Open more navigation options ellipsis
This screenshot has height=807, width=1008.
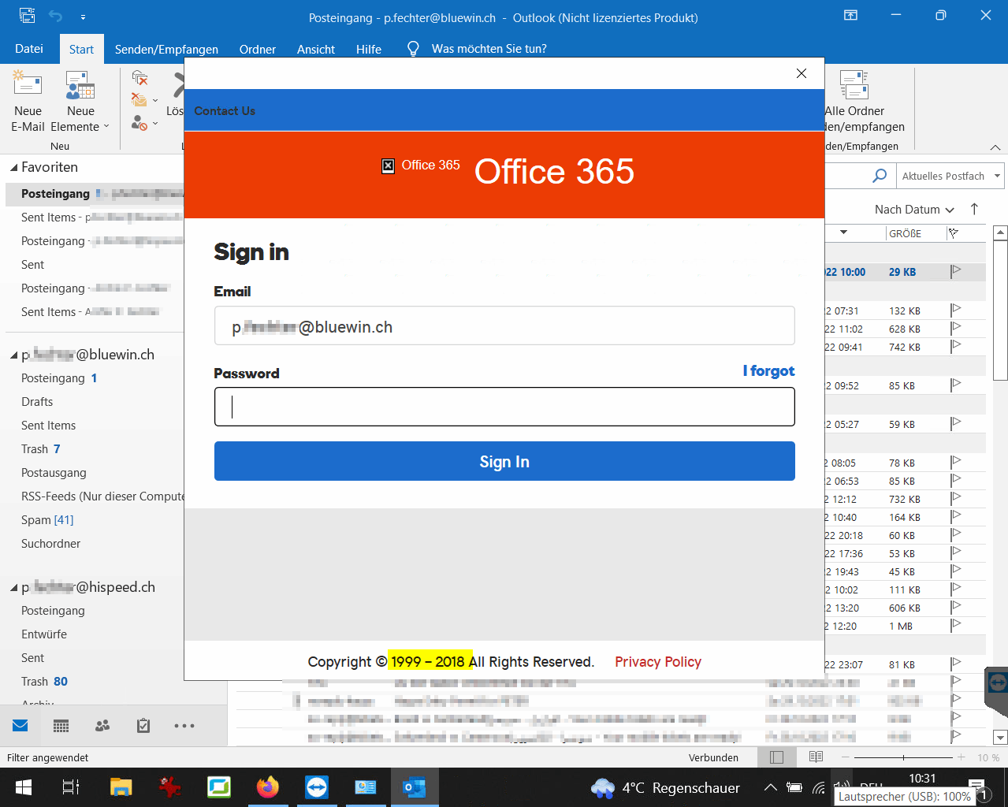(184, 726)
